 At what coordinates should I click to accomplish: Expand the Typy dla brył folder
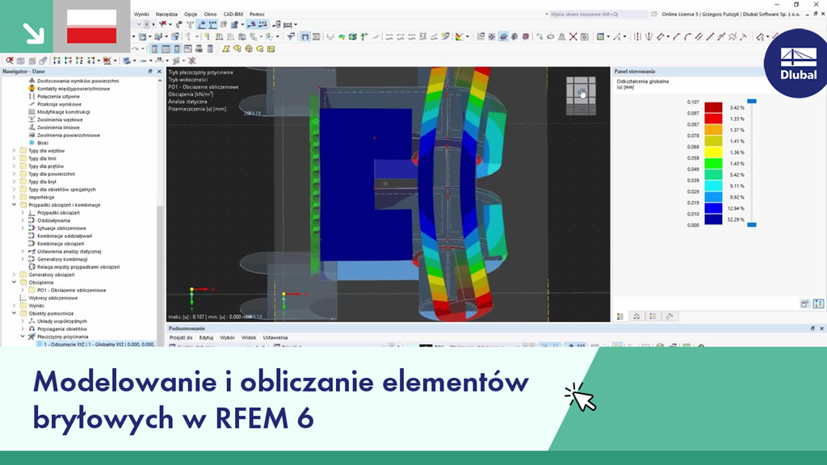coord(15,182)
